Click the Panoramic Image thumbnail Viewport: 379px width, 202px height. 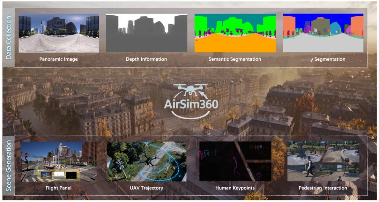59,33
